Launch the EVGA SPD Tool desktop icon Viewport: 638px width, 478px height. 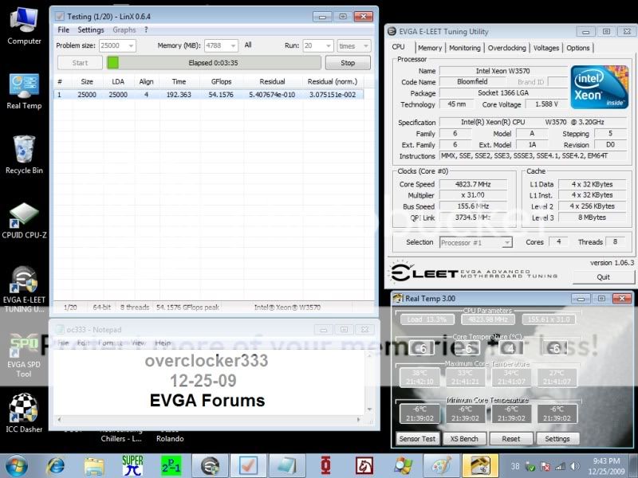coord(24,349)
